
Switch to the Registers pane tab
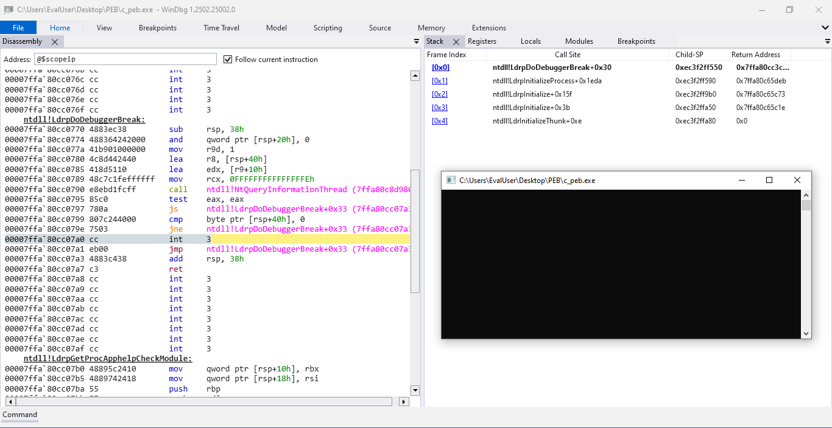482,41
